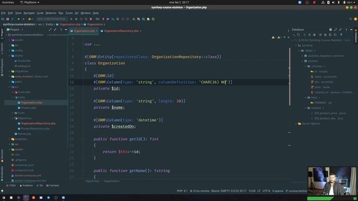Collapse the Entity folder in project tree

pos(12,97)
